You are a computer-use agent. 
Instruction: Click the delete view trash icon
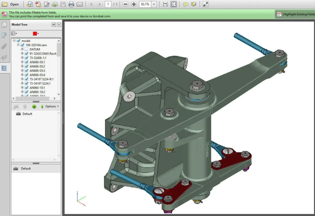(x=25, y=107)
